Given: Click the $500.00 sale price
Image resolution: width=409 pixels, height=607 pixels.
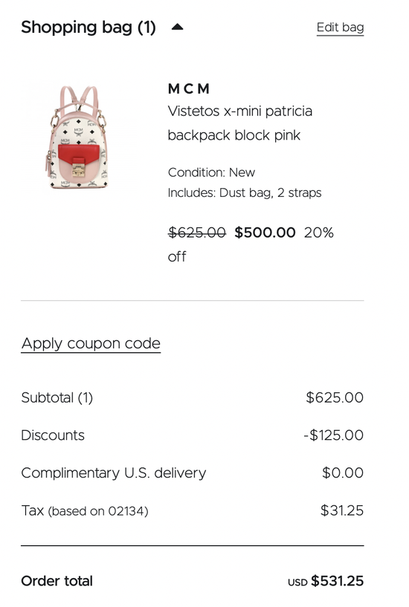Looking at the screenshot, I should click(265, 233).
